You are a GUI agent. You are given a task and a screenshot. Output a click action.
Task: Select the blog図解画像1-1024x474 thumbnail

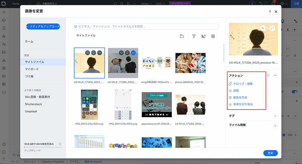point(157,63)
